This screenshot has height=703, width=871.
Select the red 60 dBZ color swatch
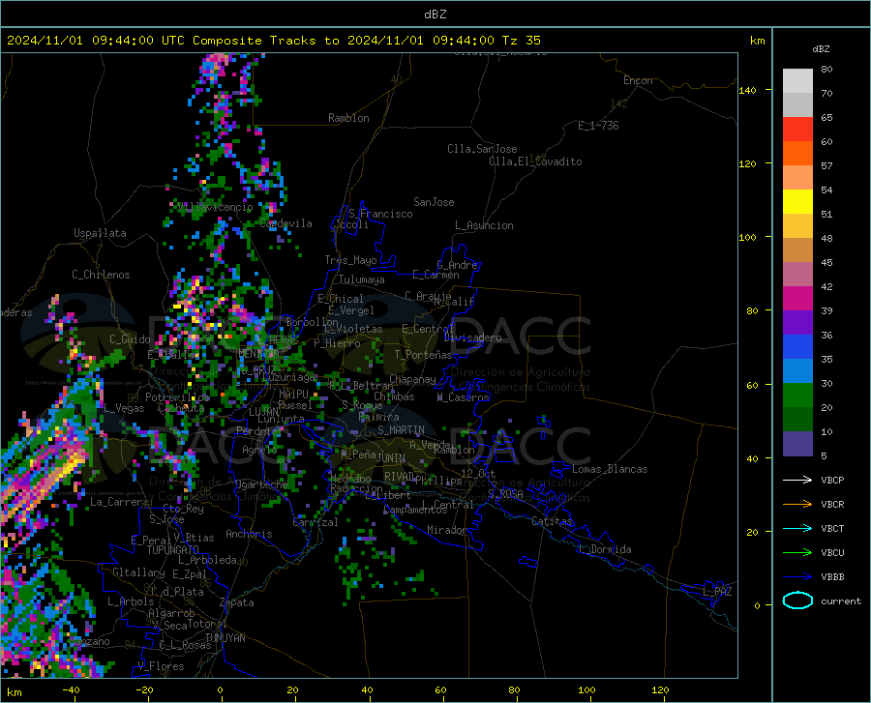pos(797,130)
